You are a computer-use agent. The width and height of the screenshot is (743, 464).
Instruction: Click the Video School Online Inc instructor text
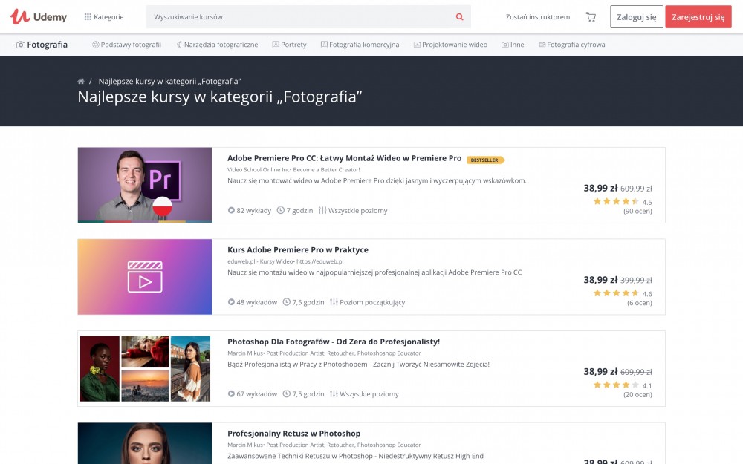pos(259,169)
